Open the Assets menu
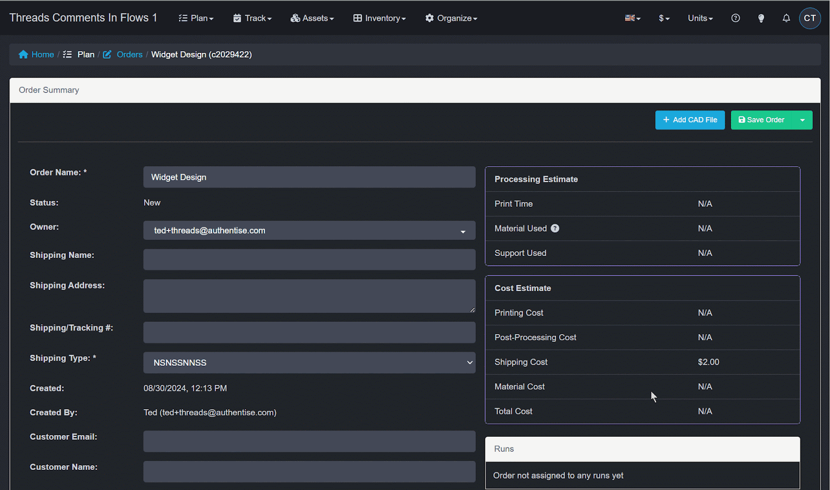Screen dimensions: 830x490 (x=312, y=18)
